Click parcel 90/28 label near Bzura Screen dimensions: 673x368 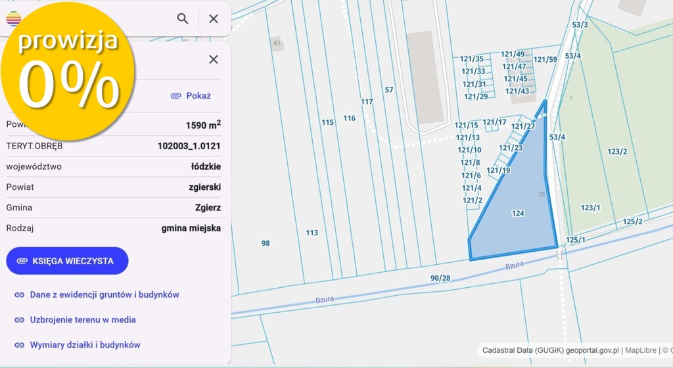440,279
